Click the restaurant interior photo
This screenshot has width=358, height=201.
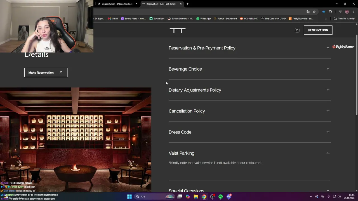coord(76,140)
